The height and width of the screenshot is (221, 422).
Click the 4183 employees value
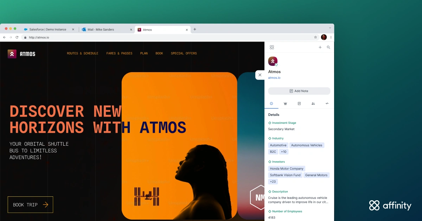[x=272, y=218]
